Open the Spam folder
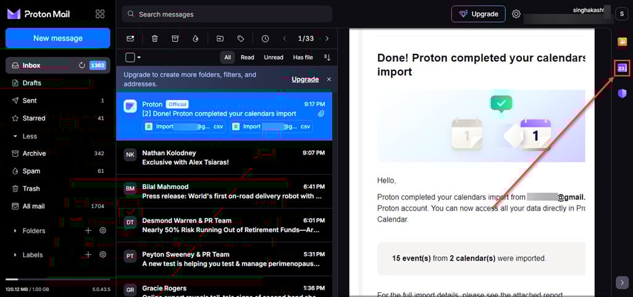 point(57,171)
